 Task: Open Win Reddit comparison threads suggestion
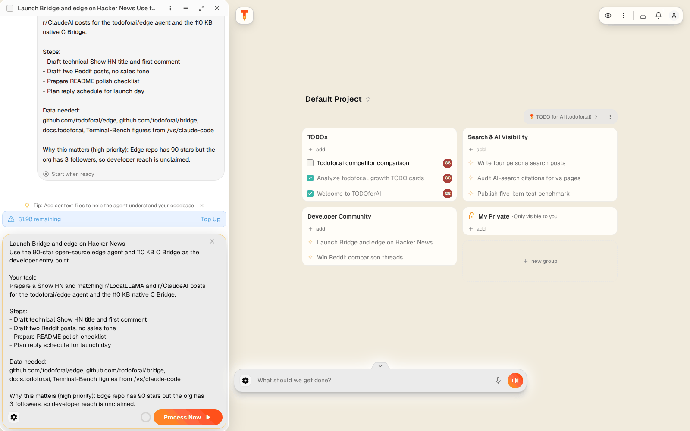coord(360,257)
